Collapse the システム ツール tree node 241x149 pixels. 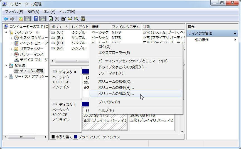coord(6,32)
